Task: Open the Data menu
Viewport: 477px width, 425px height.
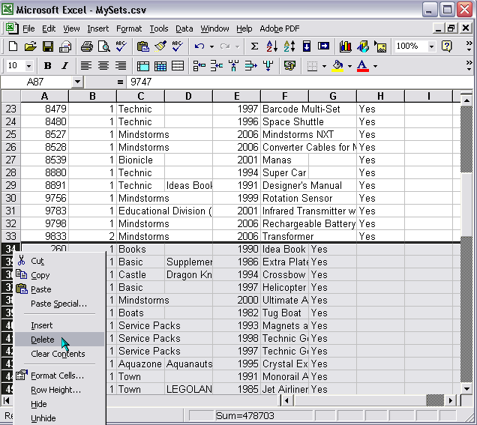Action: pyautogui.click(x=184, y=28)
